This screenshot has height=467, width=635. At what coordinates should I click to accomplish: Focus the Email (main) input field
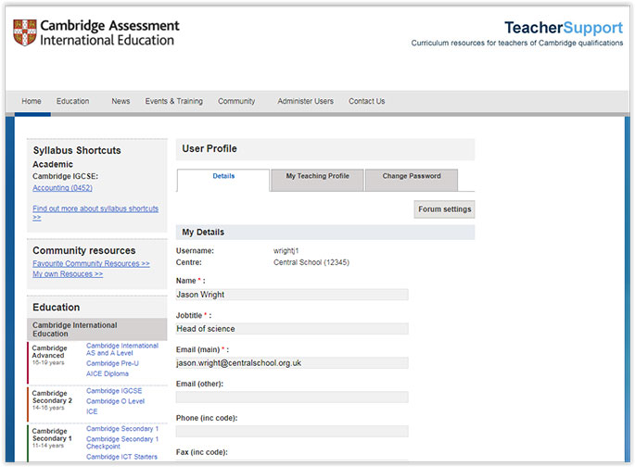tap(292, 363)
